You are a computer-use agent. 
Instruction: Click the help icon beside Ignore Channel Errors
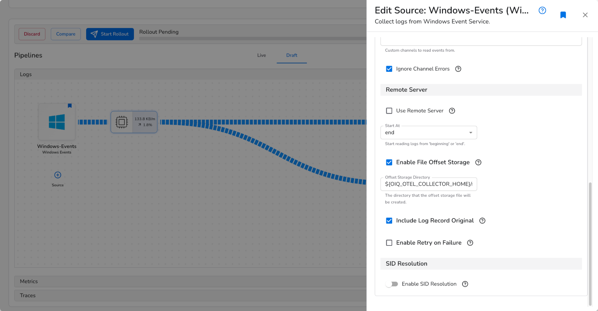458,69
